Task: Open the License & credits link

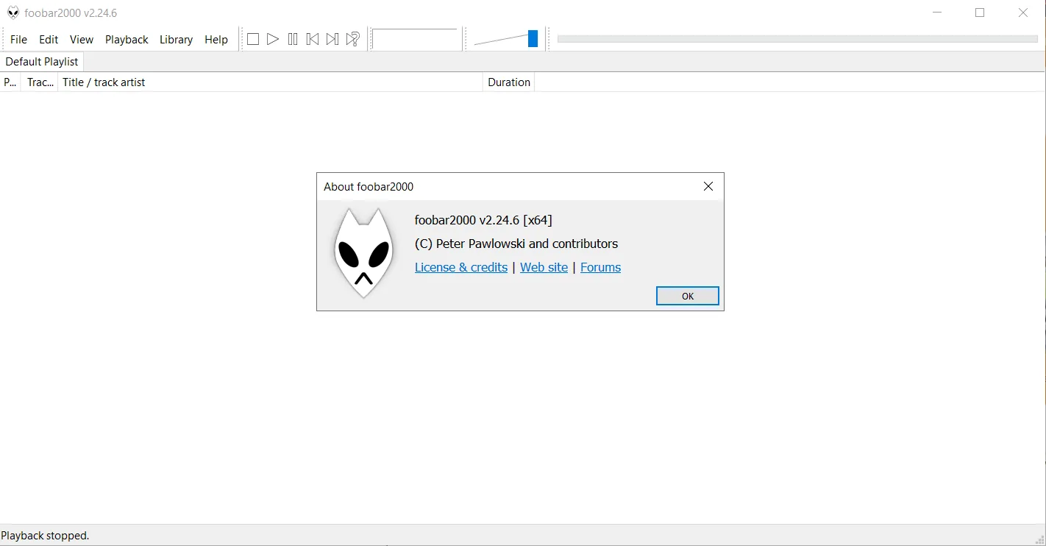Action: pyautogui.click(x=461, y=267)
